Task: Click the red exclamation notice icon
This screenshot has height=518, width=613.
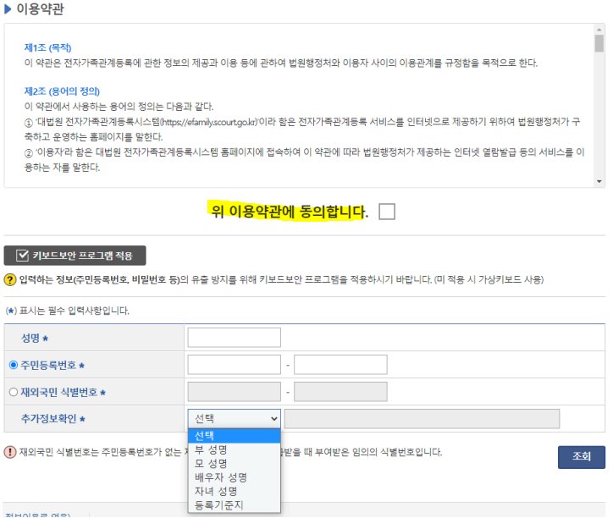Action: (x=10, y=452)
